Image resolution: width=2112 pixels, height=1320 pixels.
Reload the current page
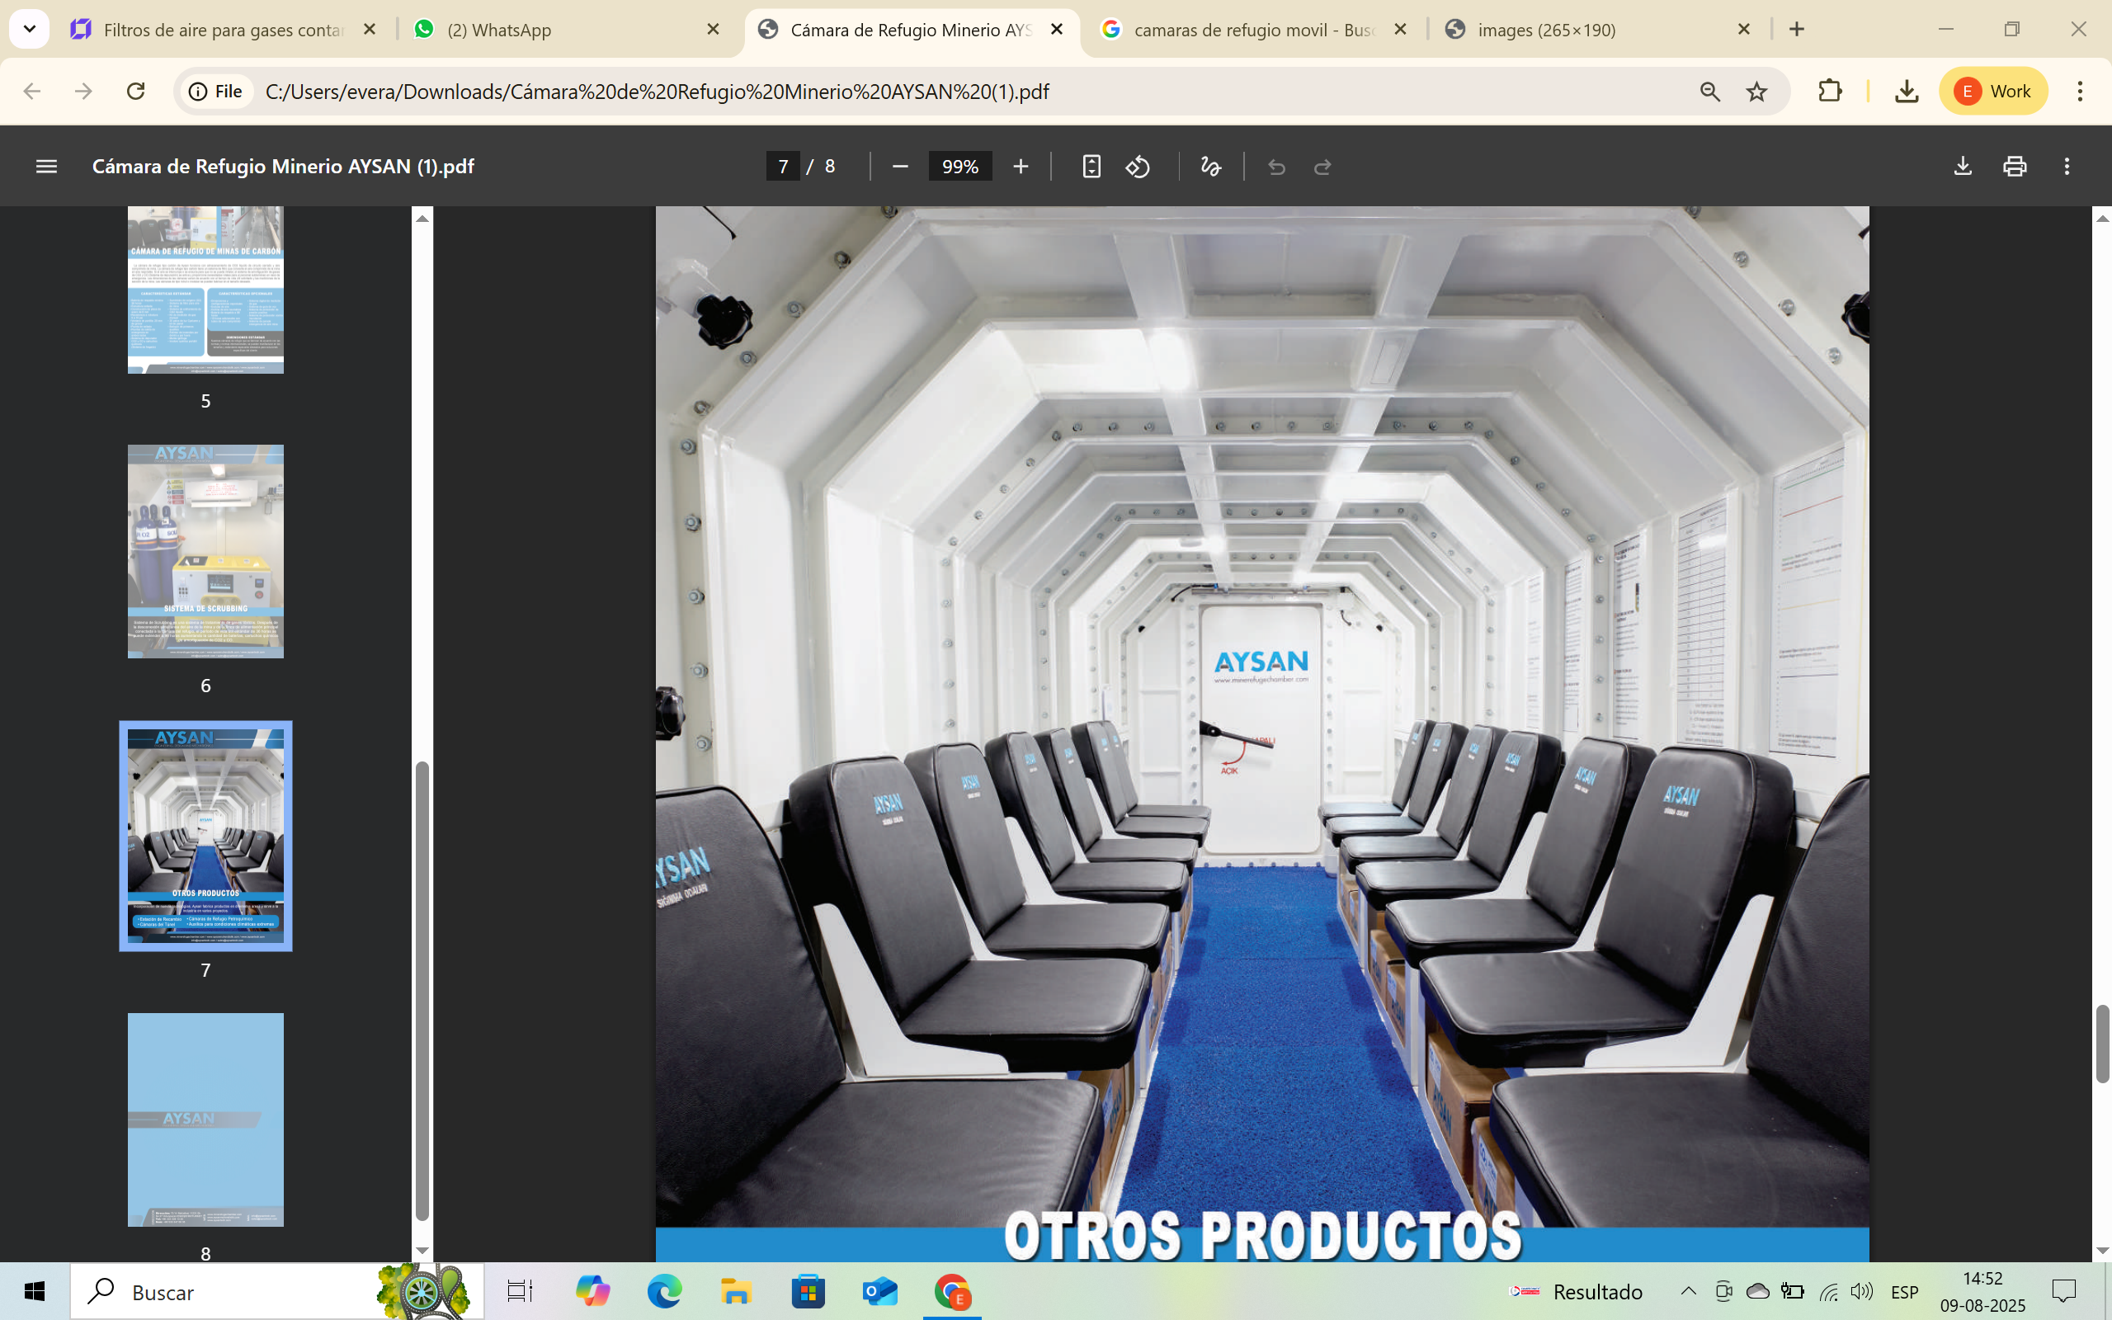click(135, 91)
